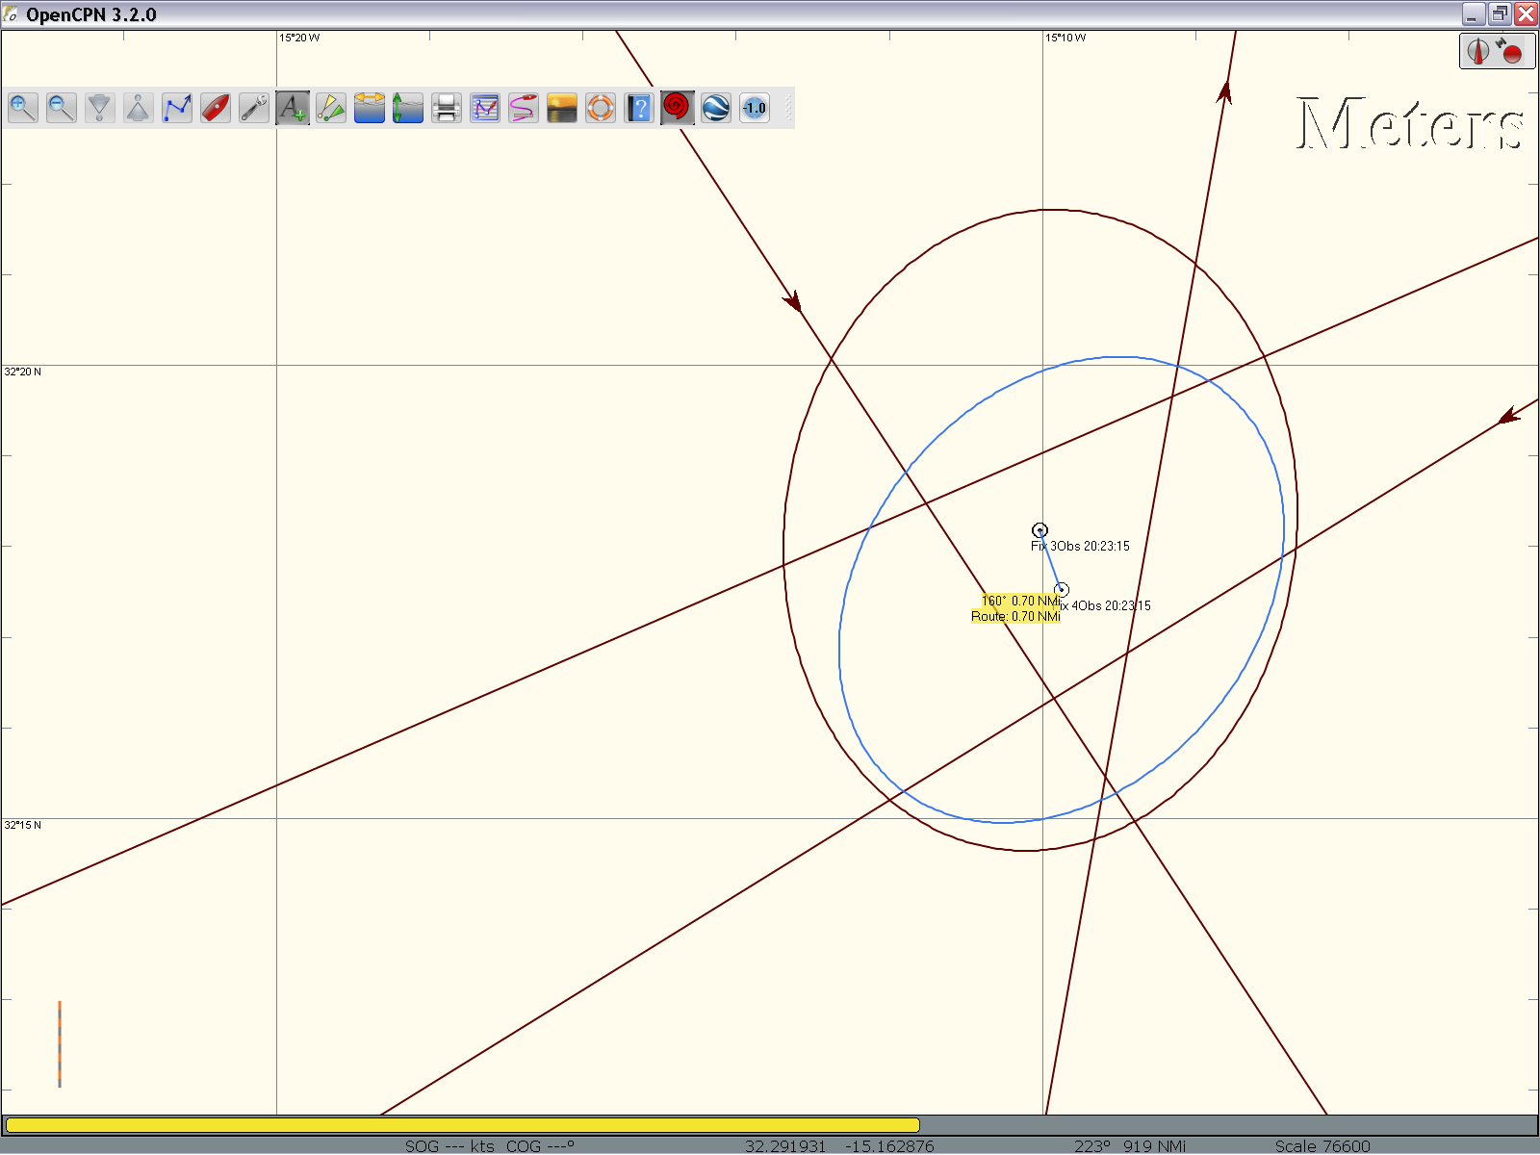Viewport: 1540px width, 1155px height.
Task: Drop a Man Overboard marker with lifebuoy icon
Action: click(601, 108)
